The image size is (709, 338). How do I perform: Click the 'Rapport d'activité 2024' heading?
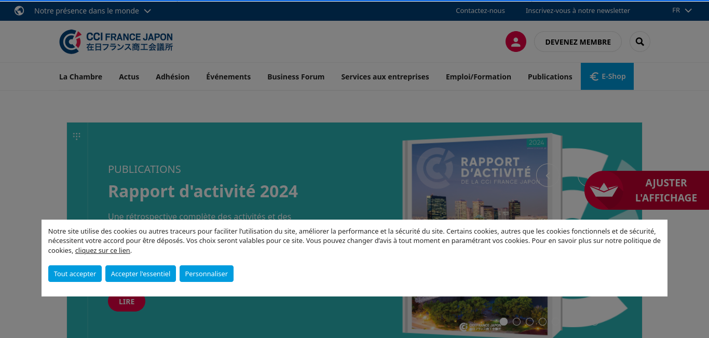pyautogui.click(x=203, y=192)
